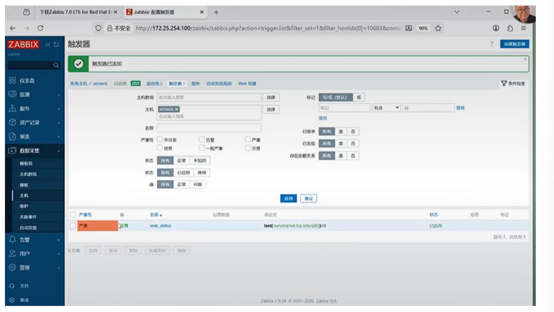Dismiss the 触发器已添加 success message
The image size is (554, 312).
tap(525, 60)
